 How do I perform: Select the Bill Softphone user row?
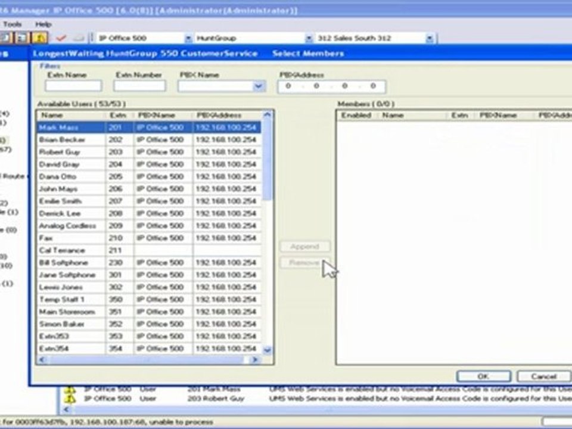[x=149, y=263]
